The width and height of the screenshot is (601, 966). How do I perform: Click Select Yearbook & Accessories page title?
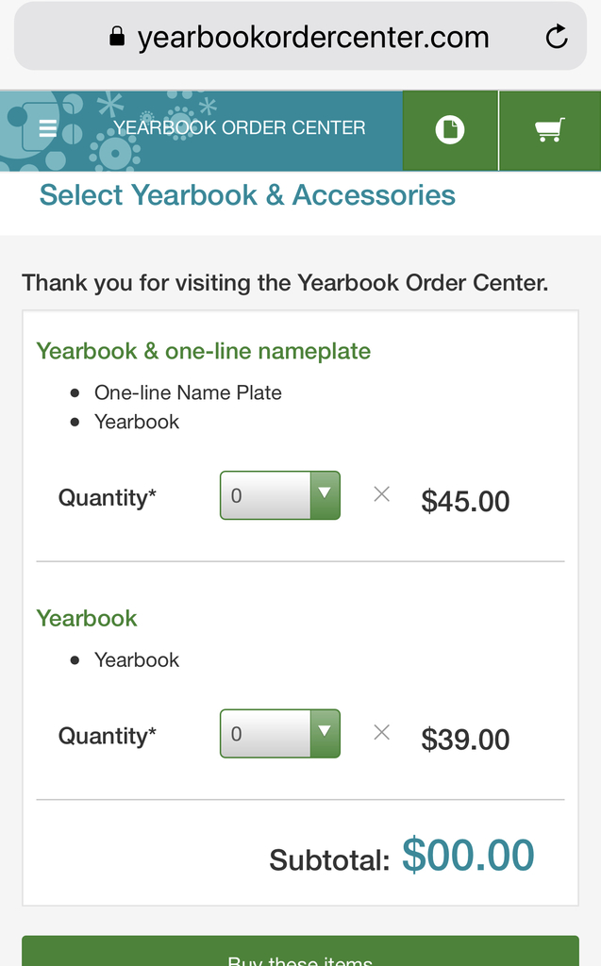(247, 195)
